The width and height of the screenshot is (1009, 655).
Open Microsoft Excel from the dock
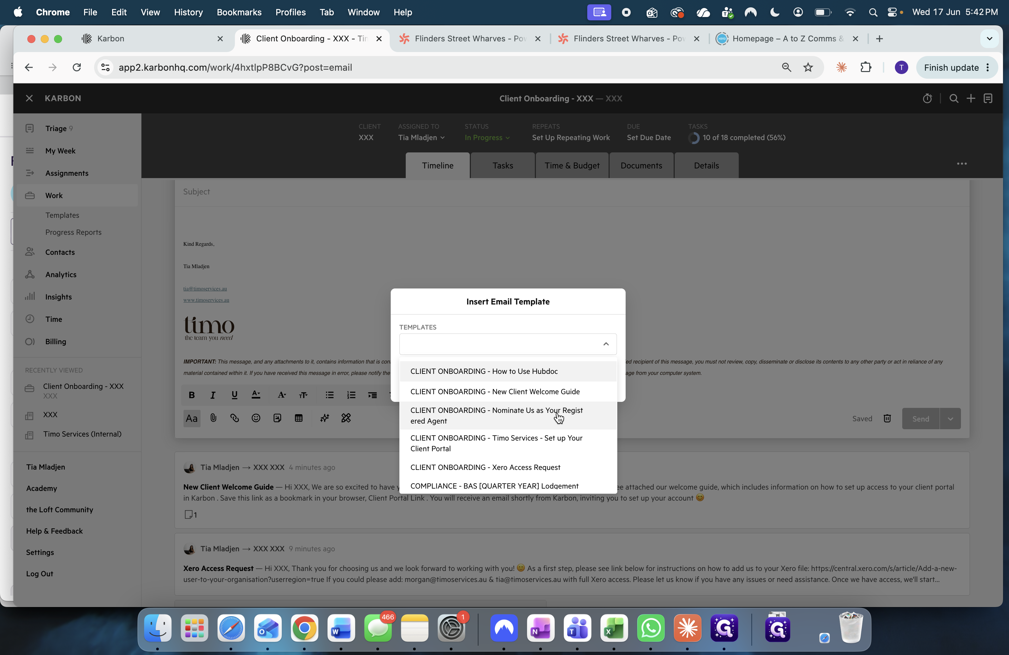pos(614,628)
